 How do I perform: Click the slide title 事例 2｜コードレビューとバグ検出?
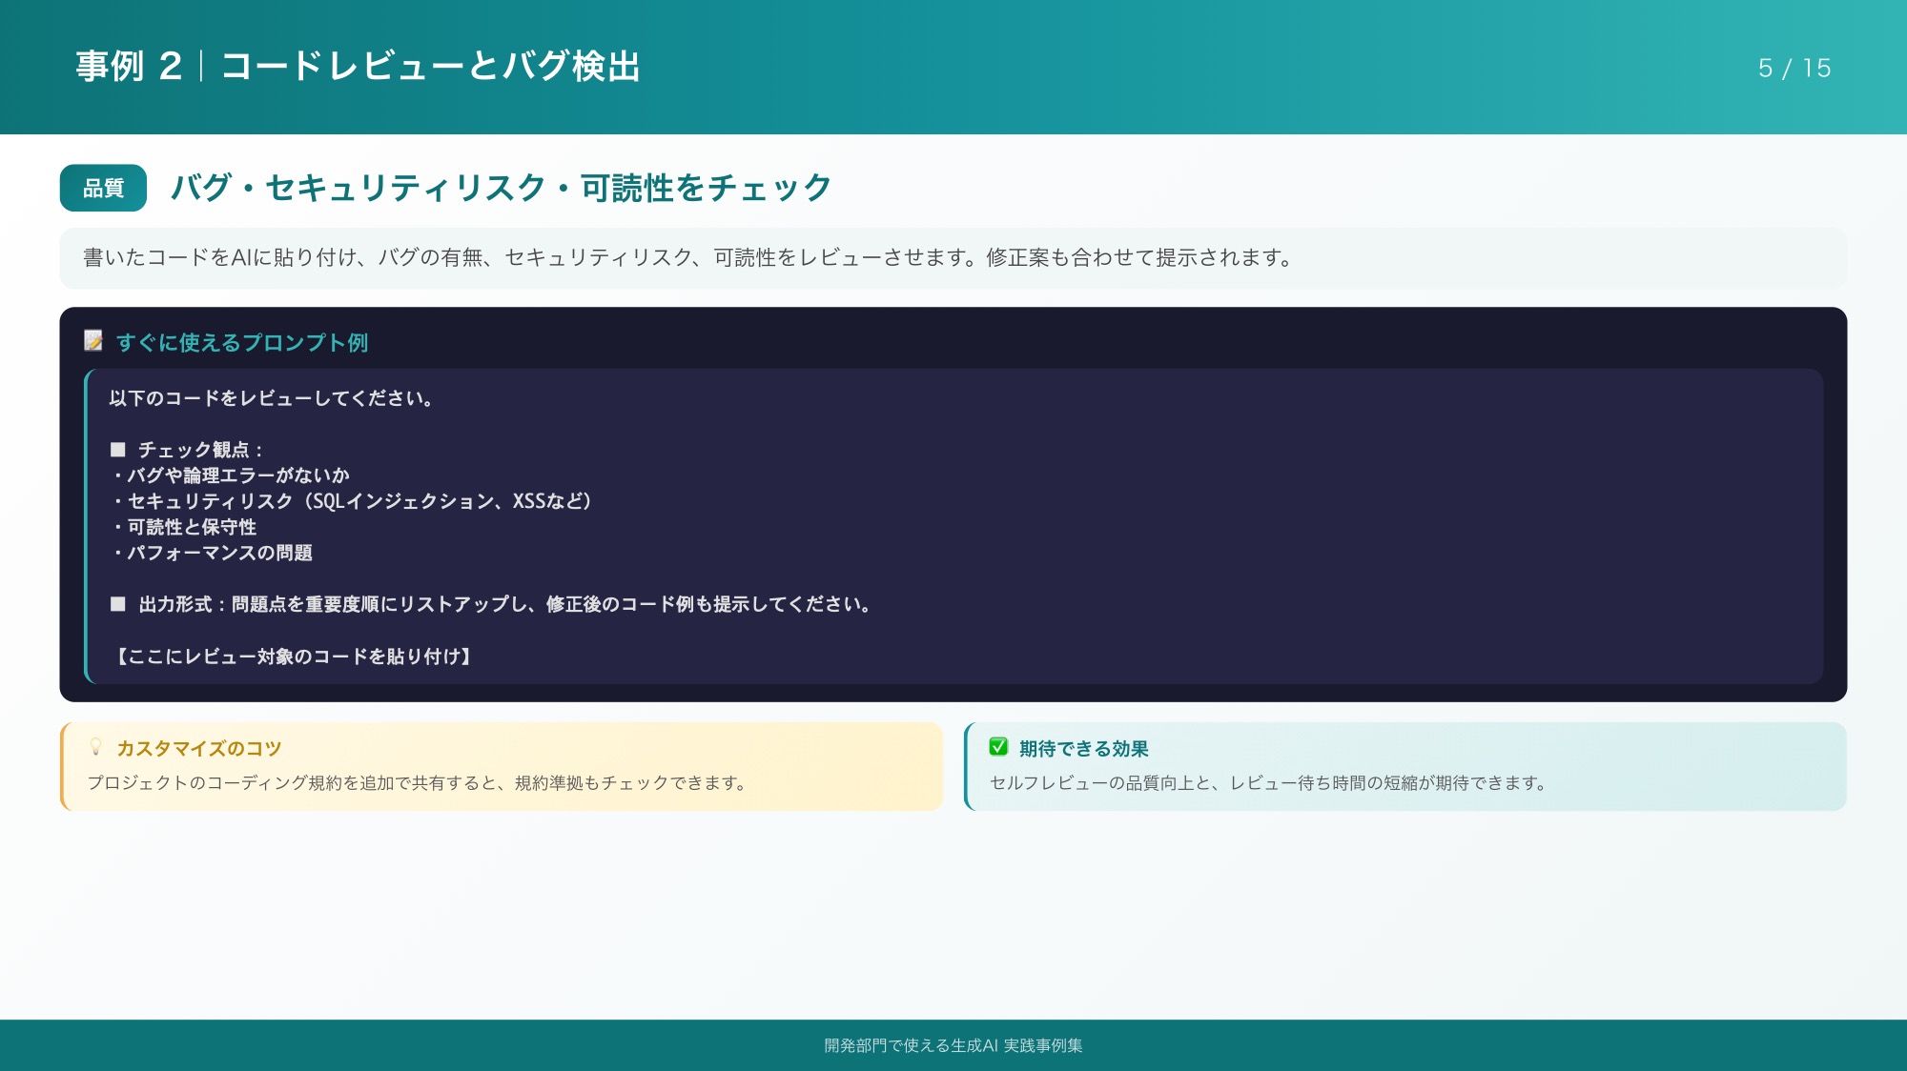[359, 67]
